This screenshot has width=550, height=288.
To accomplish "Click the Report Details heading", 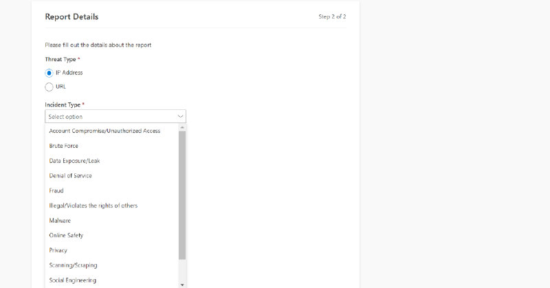I will tap(71, 16).
